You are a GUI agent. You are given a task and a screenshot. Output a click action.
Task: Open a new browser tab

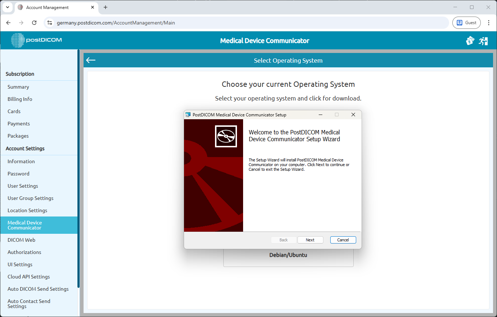(x=105, y=7)
